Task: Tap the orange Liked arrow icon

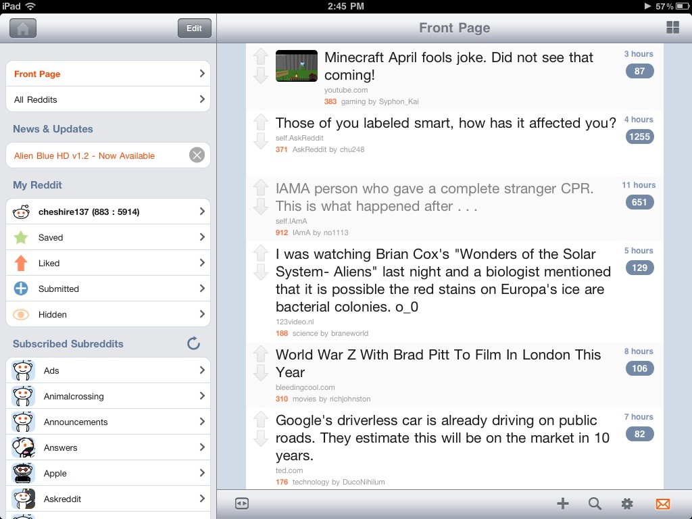Action: (x=21, y=263)
